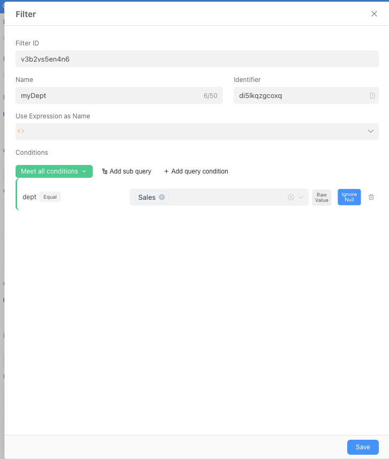The width and height of the screenshot is (389, 459).
Task: Click the copy icon in Identifier field
Action: pyautogui.click(x=372, y=96)
